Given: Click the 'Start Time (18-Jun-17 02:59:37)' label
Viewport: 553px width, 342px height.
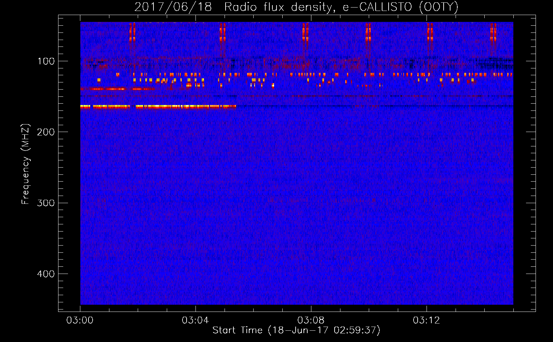Looking at the screenshot, I should 296,330.
